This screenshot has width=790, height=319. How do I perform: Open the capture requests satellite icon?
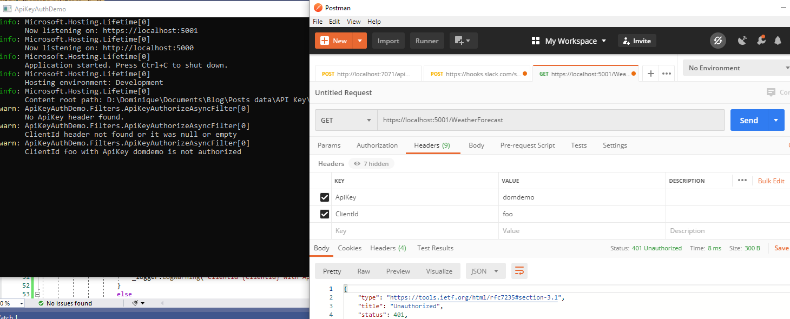[742, 41]
